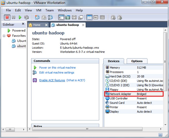The height and width of the screenshot is (138, 169).
Task: Click the What is ACE? link
Action: pyautogui.click(x=76, y=80)
